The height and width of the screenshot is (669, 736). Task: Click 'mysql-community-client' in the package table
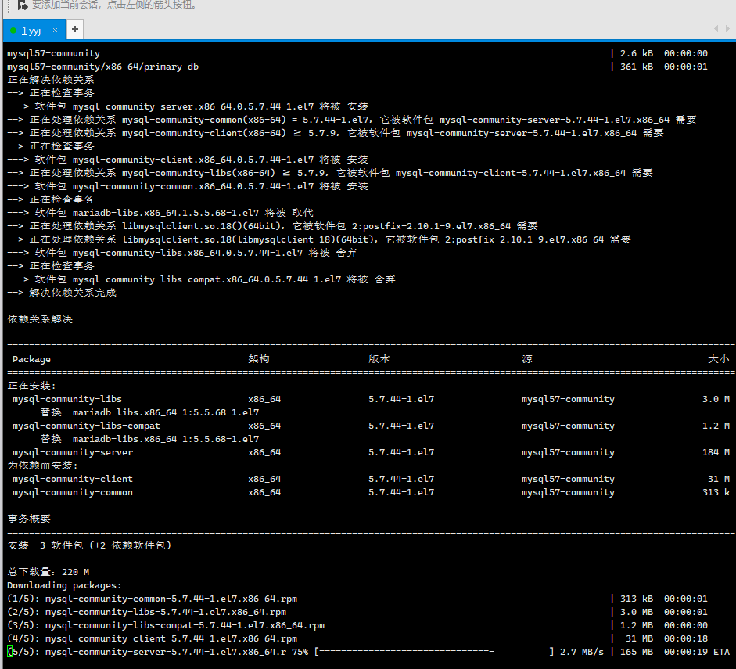73,480
